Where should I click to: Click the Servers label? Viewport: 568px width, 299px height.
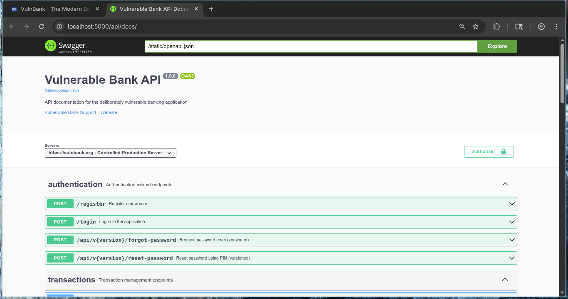pyautogui.click(x=52, y=146)
